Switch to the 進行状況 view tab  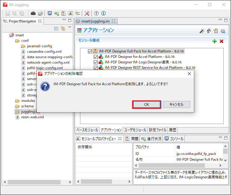click(x=151, y=139)
